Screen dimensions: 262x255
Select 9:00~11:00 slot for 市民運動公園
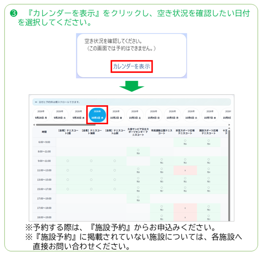[x=162, y=161]
